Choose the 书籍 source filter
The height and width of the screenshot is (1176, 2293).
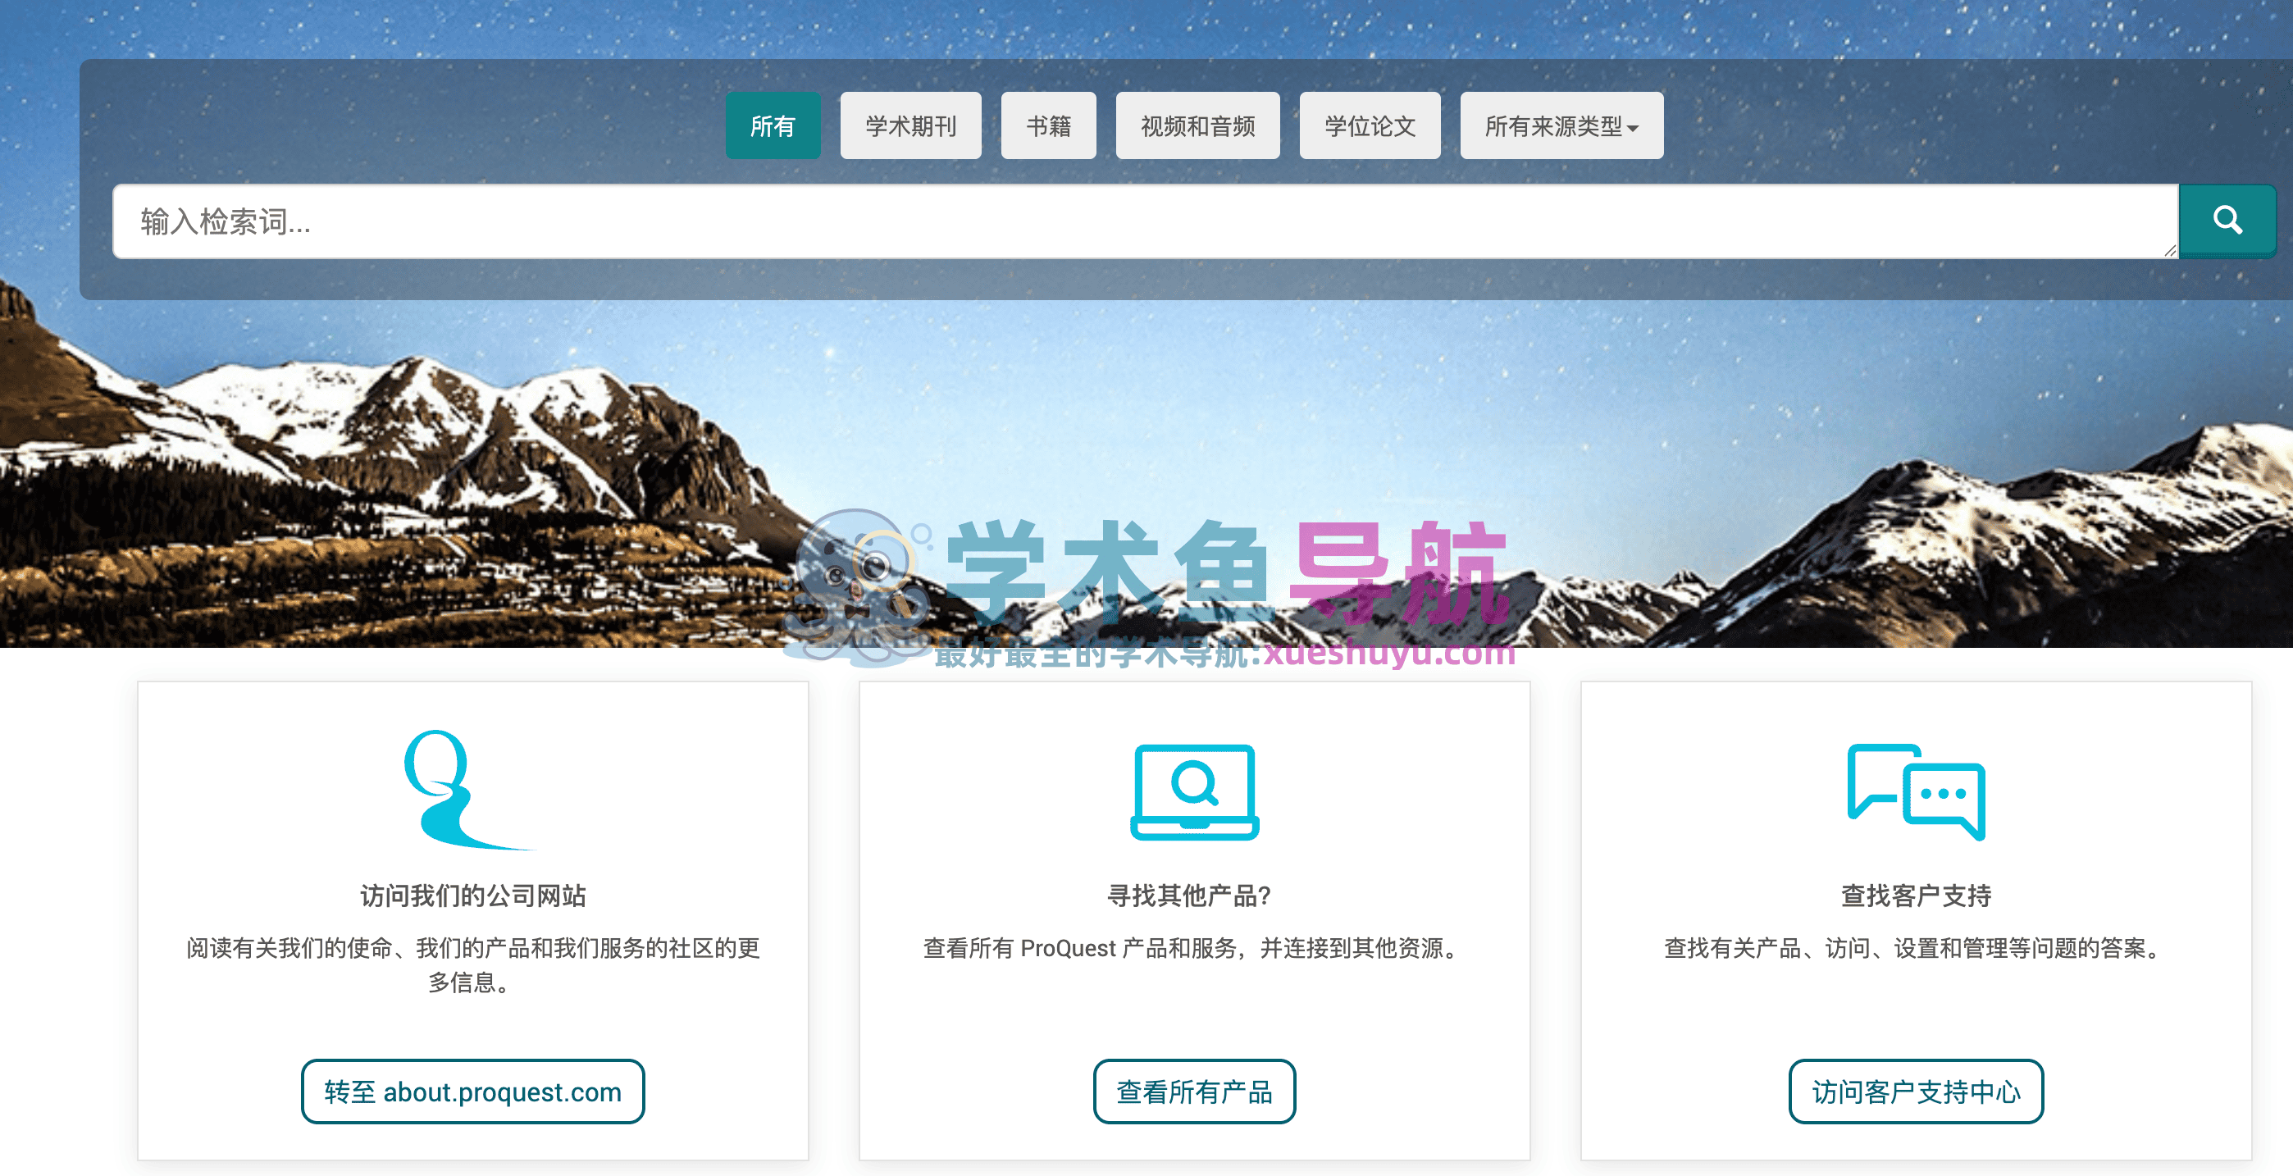1048,126
